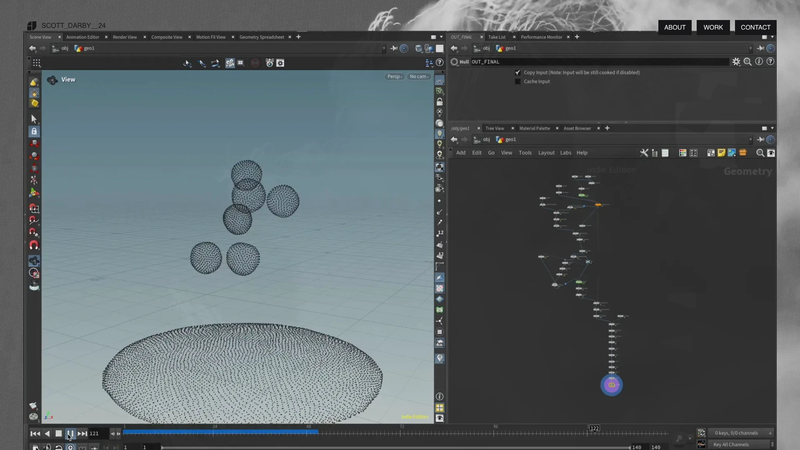The width and height of the screenshot is (800, 450).
Task: Click the timeline frame scrubber bar
Action: [396, 433]
